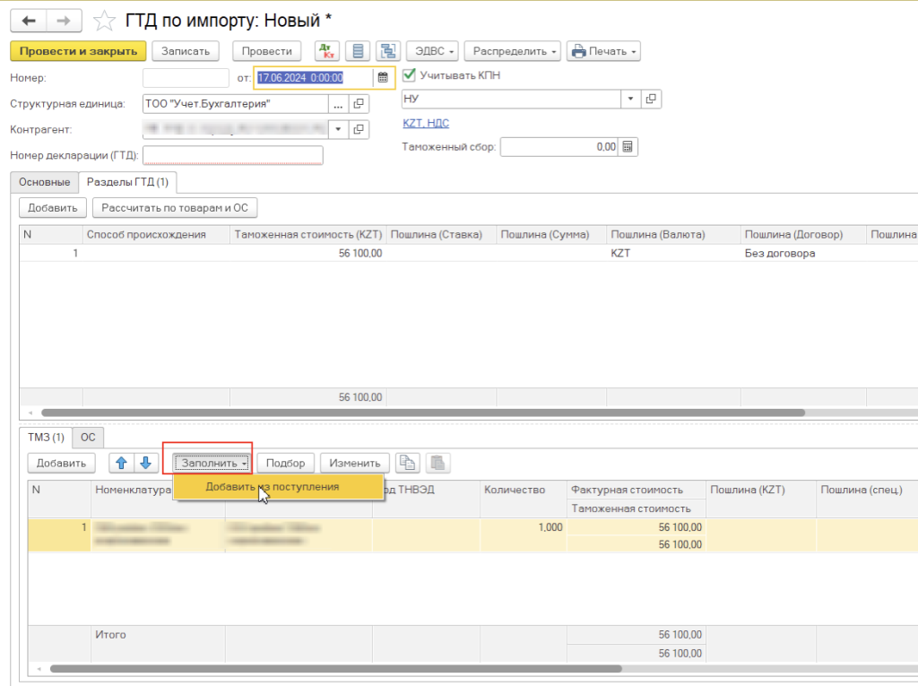Move row up with blue up arrow
The width and height of the screenshot is (918, 686).
(122, 463)
